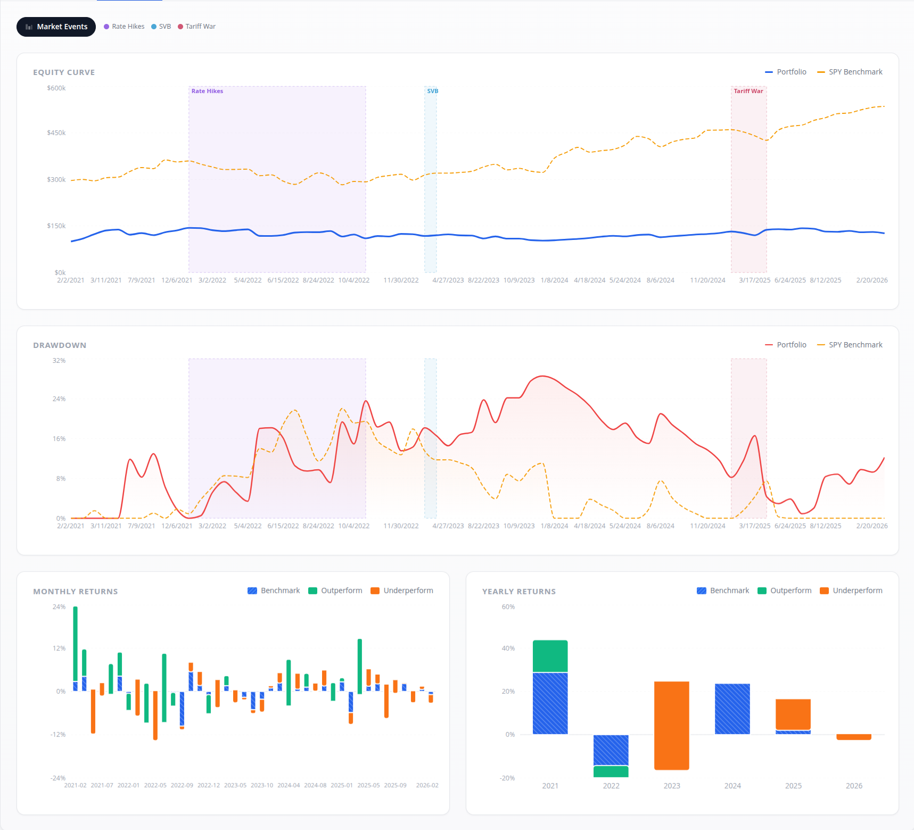The height and width of the screenshot is (830, 914).
Task: Click the 2/20/2026 label on drawdown axis
Action: 872,526
